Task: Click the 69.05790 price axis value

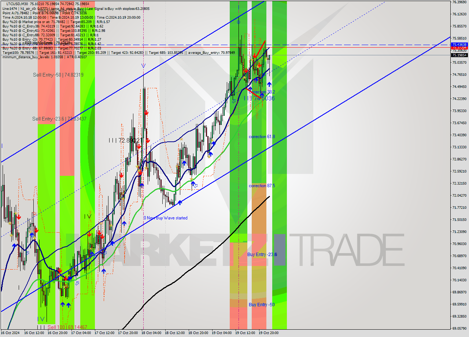Action: [x=459, y=329]
